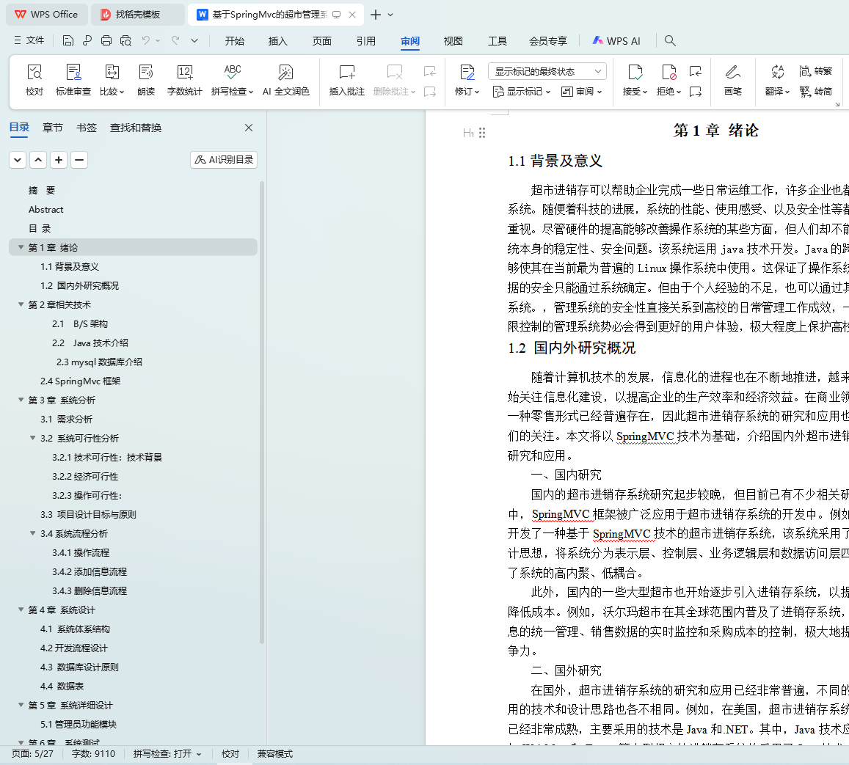The image size is (849, 765).
Task: Collapse the 3.2 系统可行性分析 node
Action: (32, 438)
